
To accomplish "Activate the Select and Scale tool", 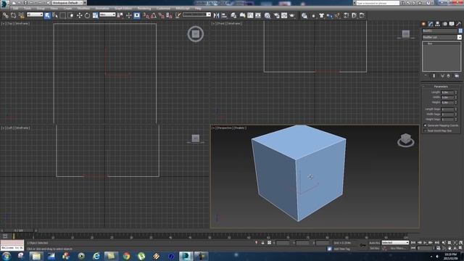I will (x=95, y=15).
